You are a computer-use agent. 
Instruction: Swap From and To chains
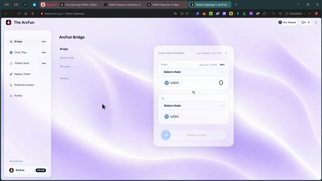(x=193, y=92)
